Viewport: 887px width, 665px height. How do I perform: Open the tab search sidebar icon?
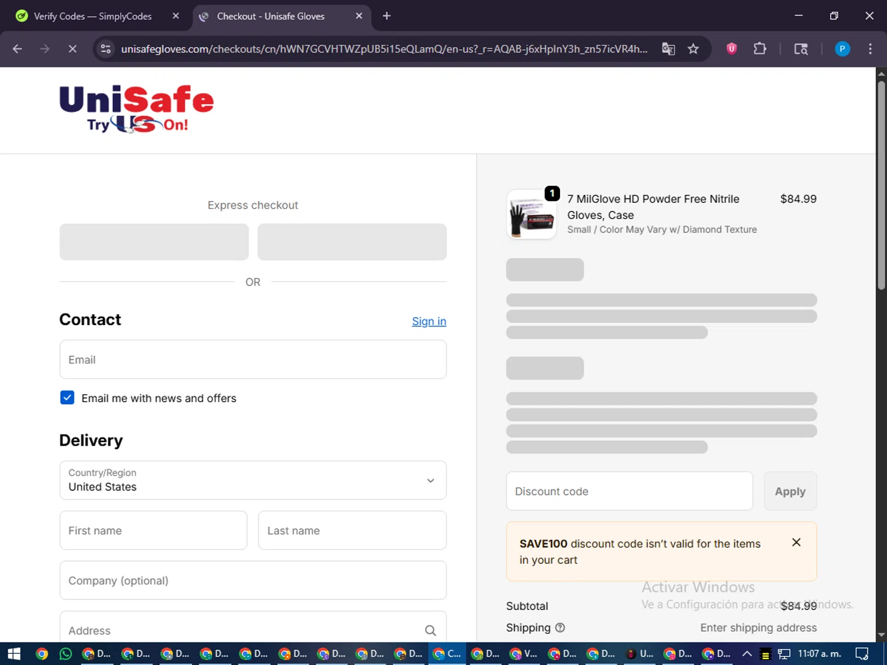(x=801, y=49)
